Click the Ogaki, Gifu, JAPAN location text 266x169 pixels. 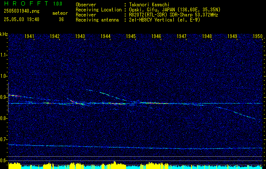pos(175,10)
